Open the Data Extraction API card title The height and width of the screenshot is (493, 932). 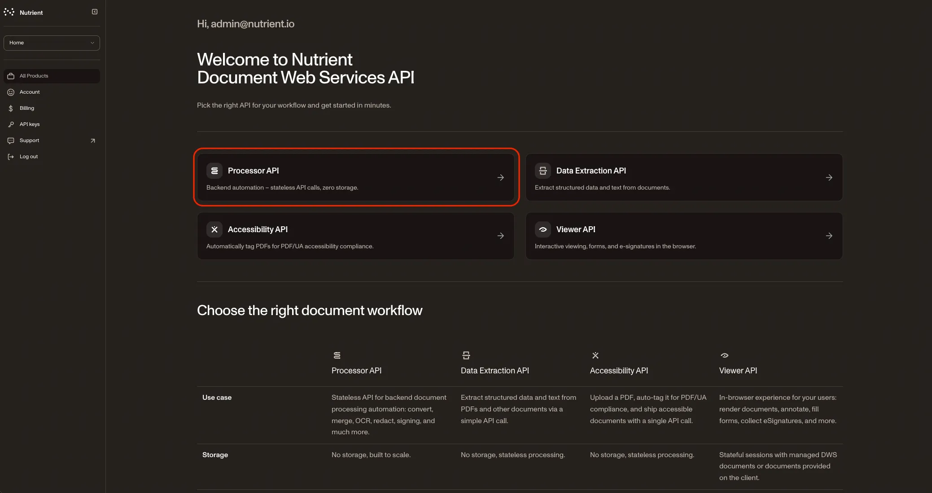point(591,171)
